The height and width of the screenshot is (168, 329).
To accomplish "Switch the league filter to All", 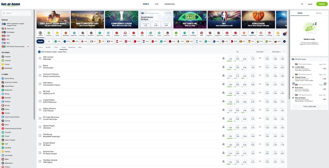I will (x=49, y=41).
